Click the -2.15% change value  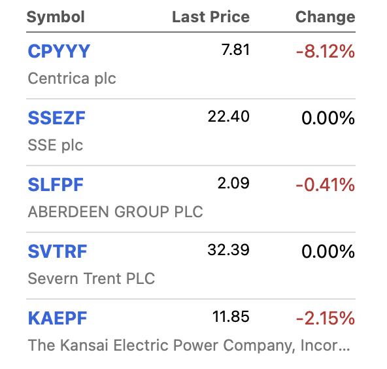326,318
